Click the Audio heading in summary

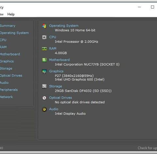coord(54,109)
